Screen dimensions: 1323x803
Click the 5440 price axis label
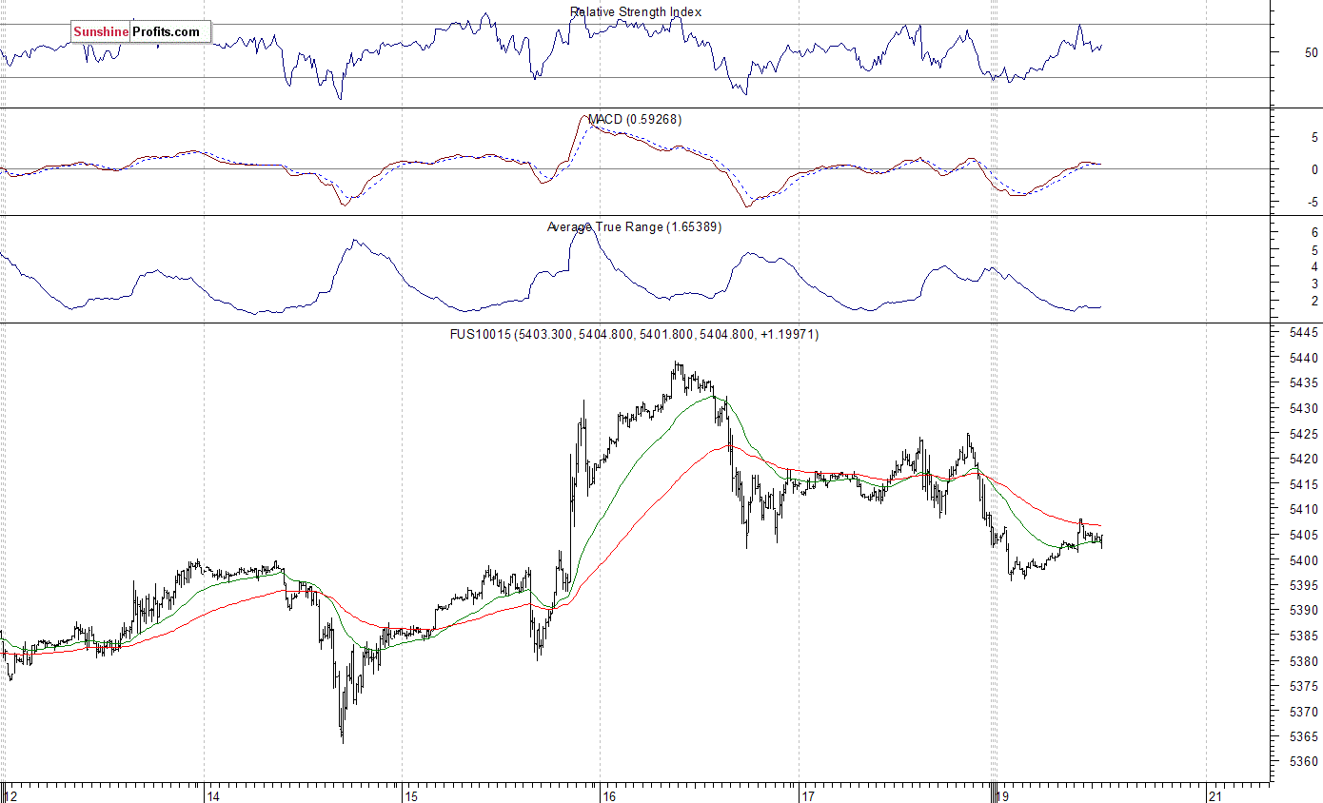1305,359
